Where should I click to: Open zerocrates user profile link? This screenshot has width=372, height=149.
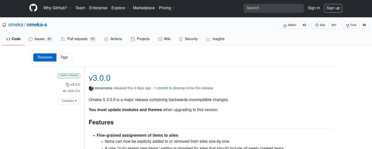(x=103, y=88)
